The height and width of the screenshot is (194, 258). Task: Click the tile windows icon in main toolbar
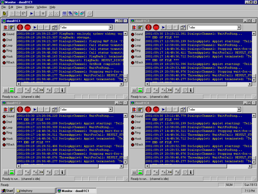64,14
